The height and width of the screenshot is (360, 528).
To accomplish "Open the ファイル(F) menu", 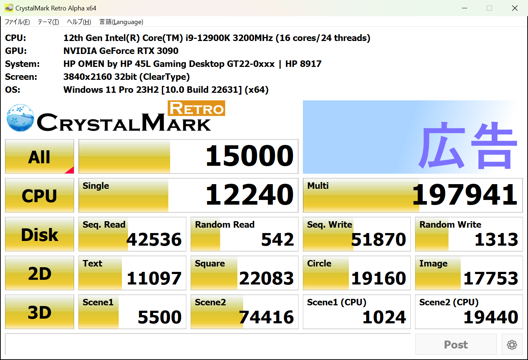I will (17, 22).
